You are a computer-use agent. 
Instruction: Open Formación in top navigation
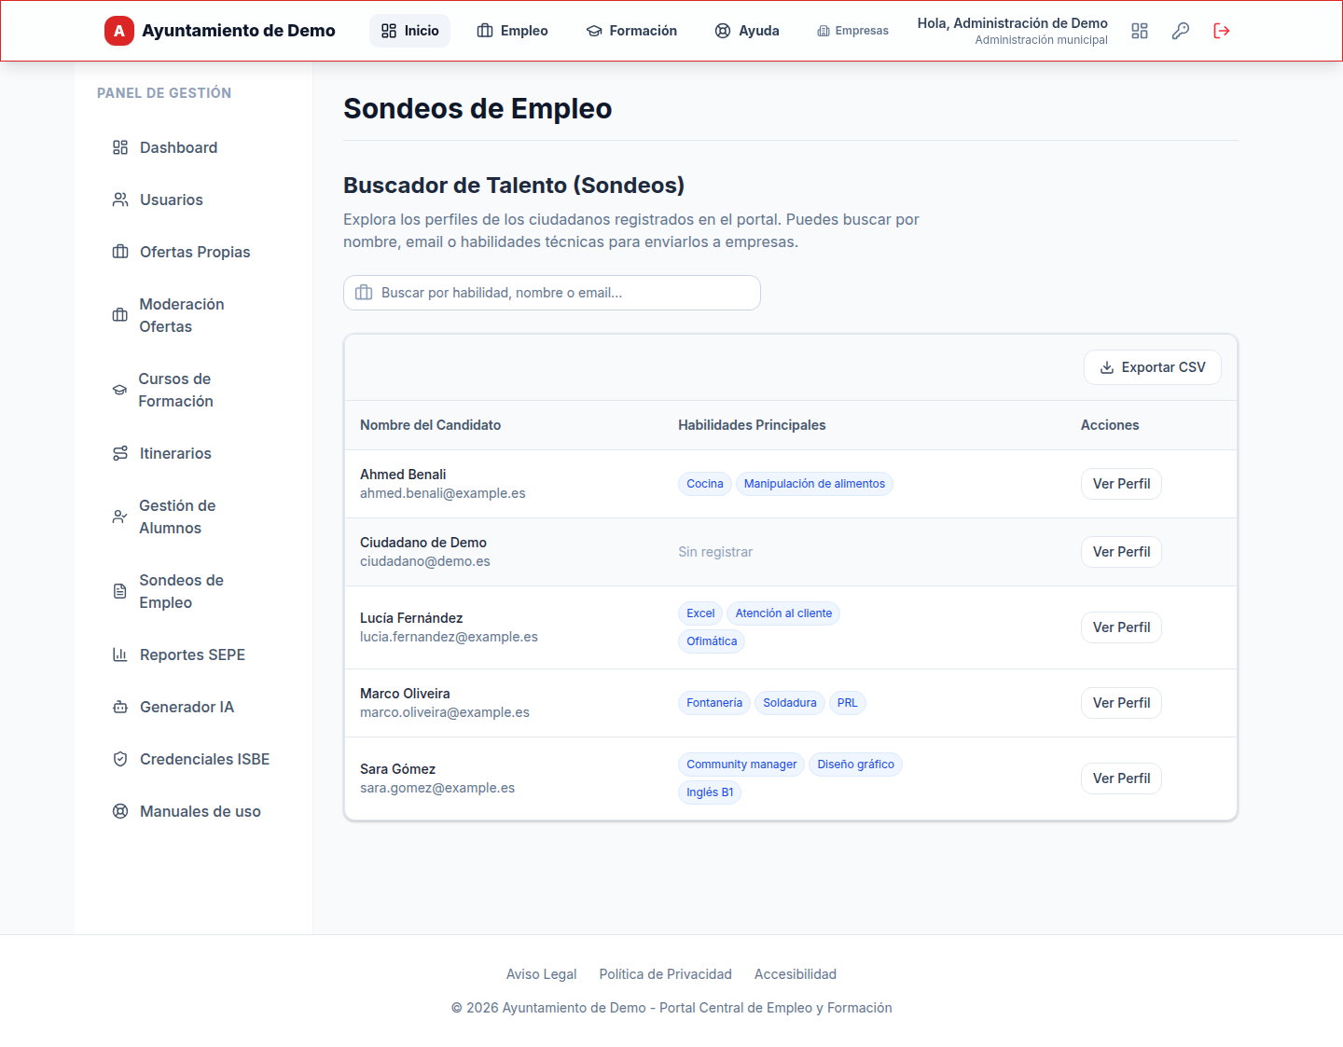[631, 31]
